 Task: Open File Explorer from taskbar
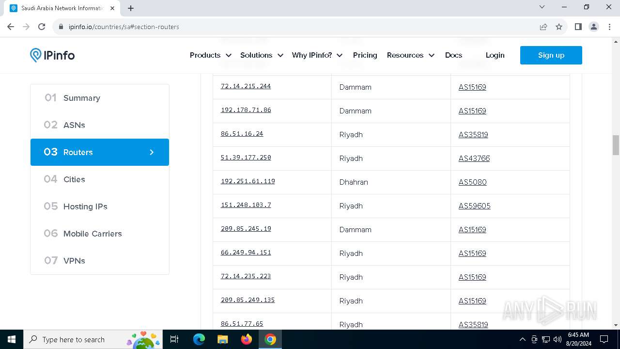click(x=222, y=339)
